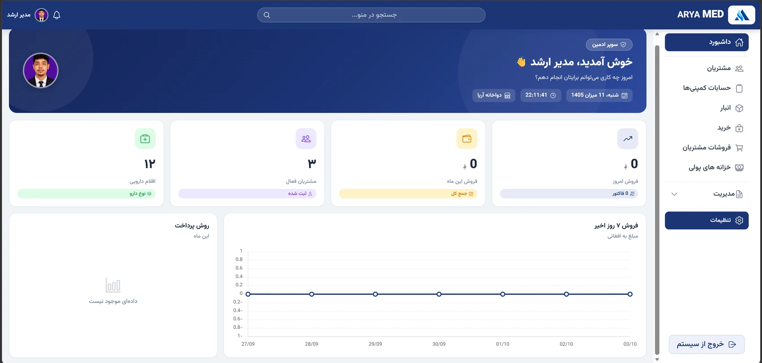
Task: Click the خروج از سیستم logout button
Action: pos(706,344)
